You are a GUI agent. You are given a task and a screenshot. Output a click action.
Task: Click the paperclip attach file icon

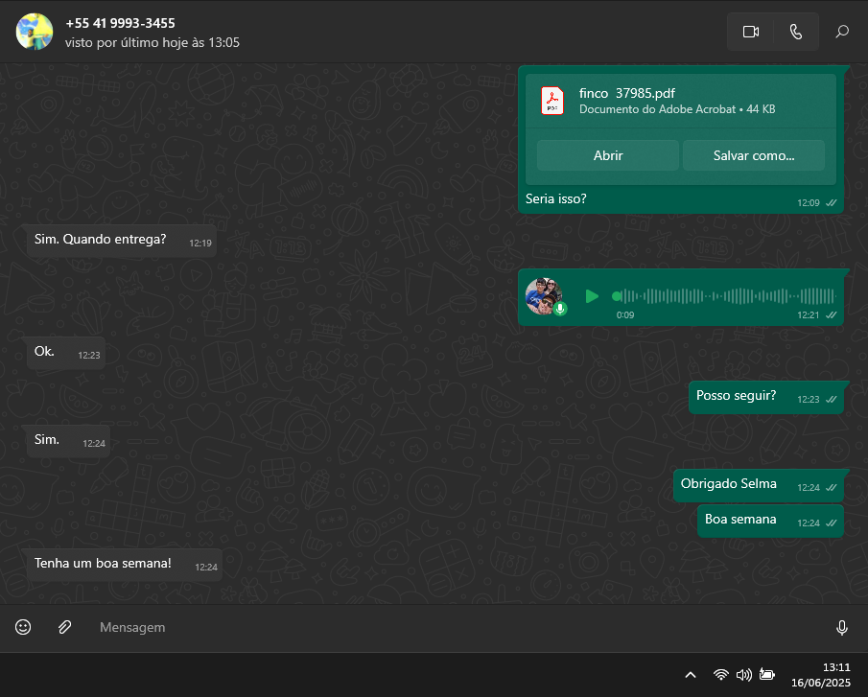click(x=64, y=627)
